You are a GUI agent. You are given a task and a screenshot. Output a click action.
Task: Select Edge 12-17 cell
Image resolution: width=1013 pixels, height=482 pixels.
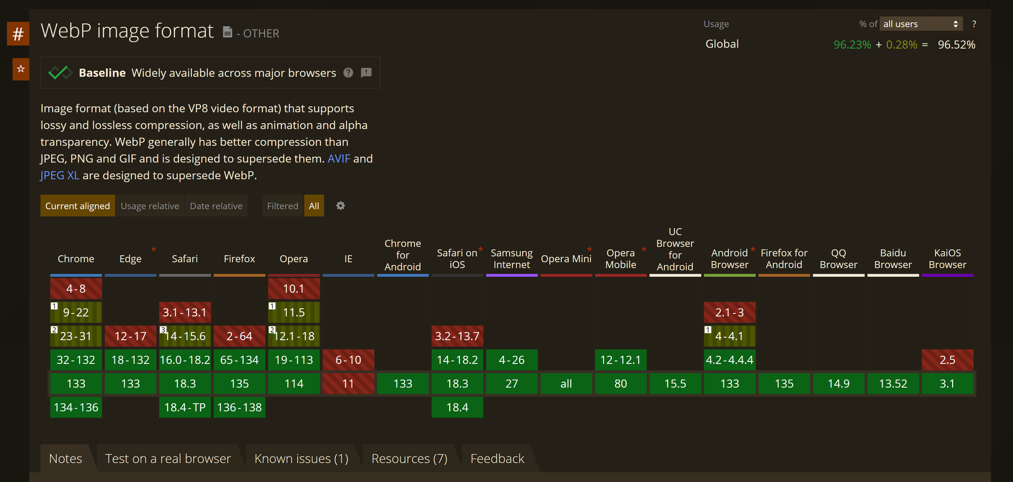131,336
